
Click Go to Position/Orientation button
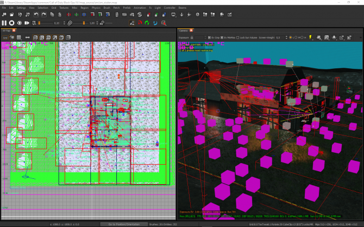(124, 224)
